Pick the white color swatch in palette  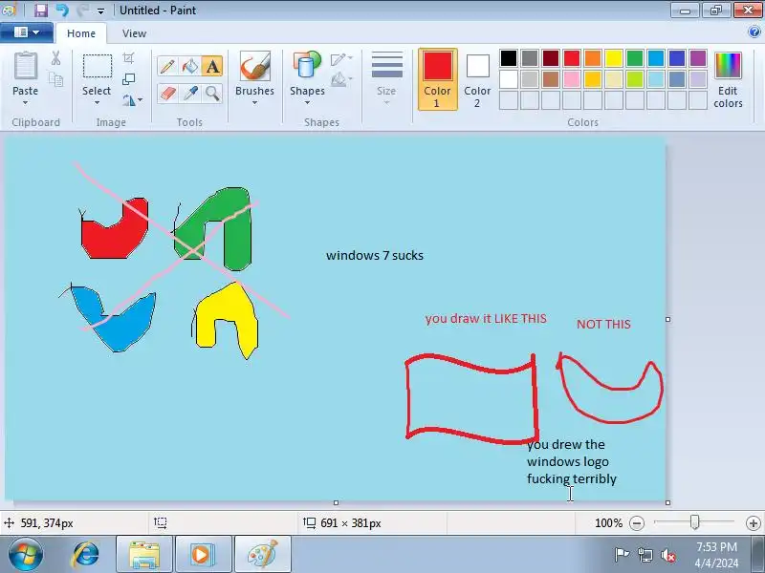point(509,79)
